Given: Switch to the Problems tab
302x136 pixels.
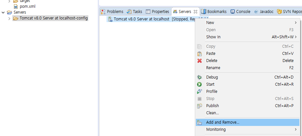Looking at the screenshot, I should (112, 11).
